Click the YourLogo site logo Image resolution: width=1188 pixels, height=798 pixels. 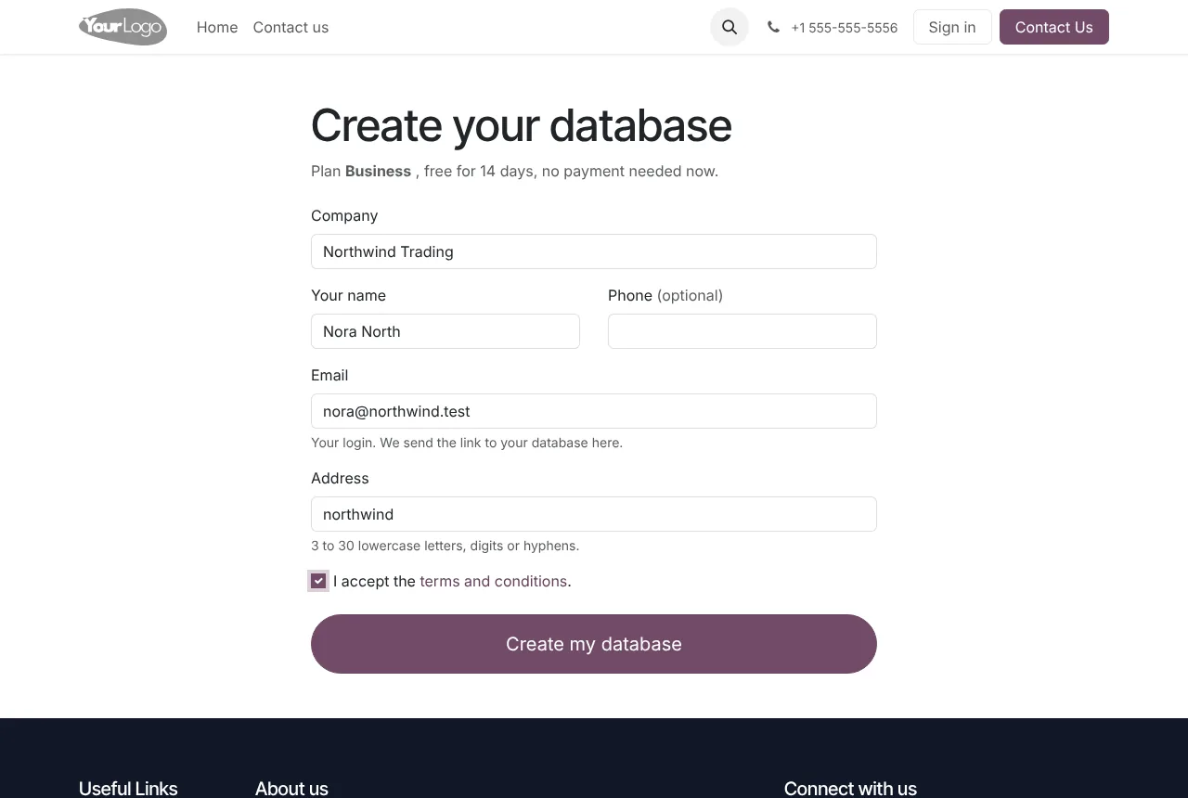[123, 27]
